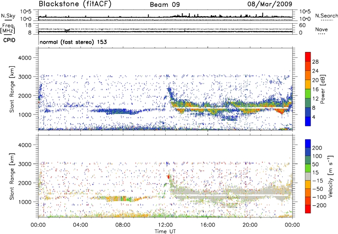
Task: Click the "2000" tick on velocity panel
Action: pos(25,183)
